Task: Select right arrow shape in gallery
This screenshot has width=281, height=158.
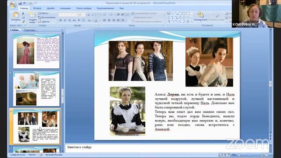Action: (180, 18)
